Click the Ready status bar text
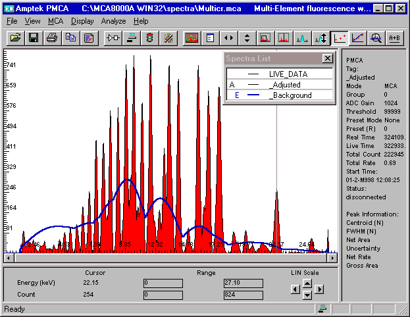Screen dimensions: 410x317 [14, 309]
